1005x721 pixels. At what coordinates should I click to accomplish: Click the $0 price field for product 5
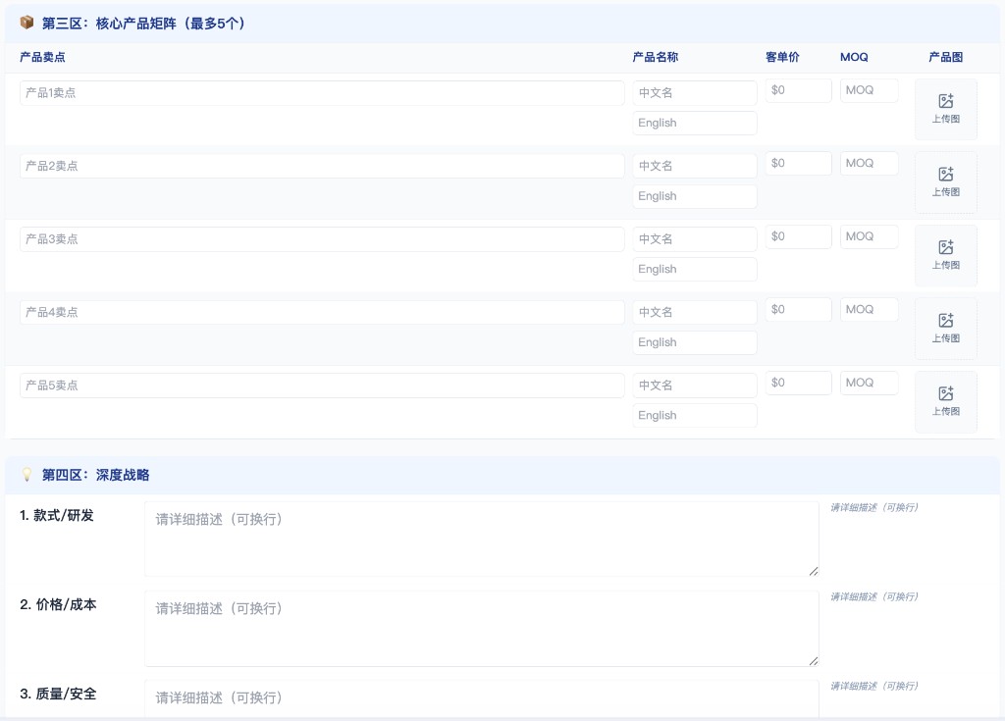coord(799,383)
